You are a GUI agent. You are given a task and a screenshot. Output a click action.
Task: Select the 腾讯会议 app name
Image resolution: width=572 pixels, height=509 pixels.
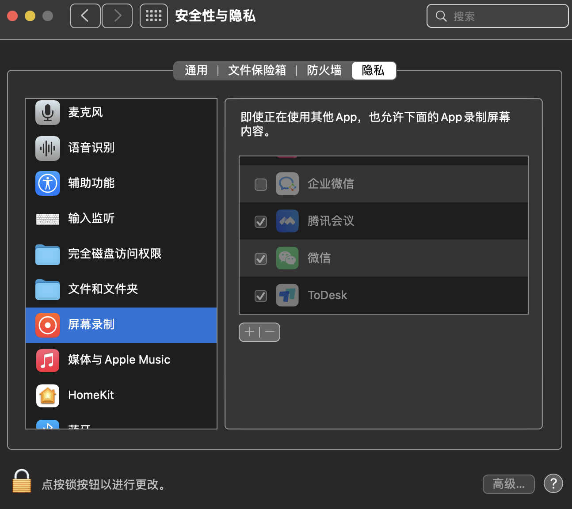(x=331, y=221)
